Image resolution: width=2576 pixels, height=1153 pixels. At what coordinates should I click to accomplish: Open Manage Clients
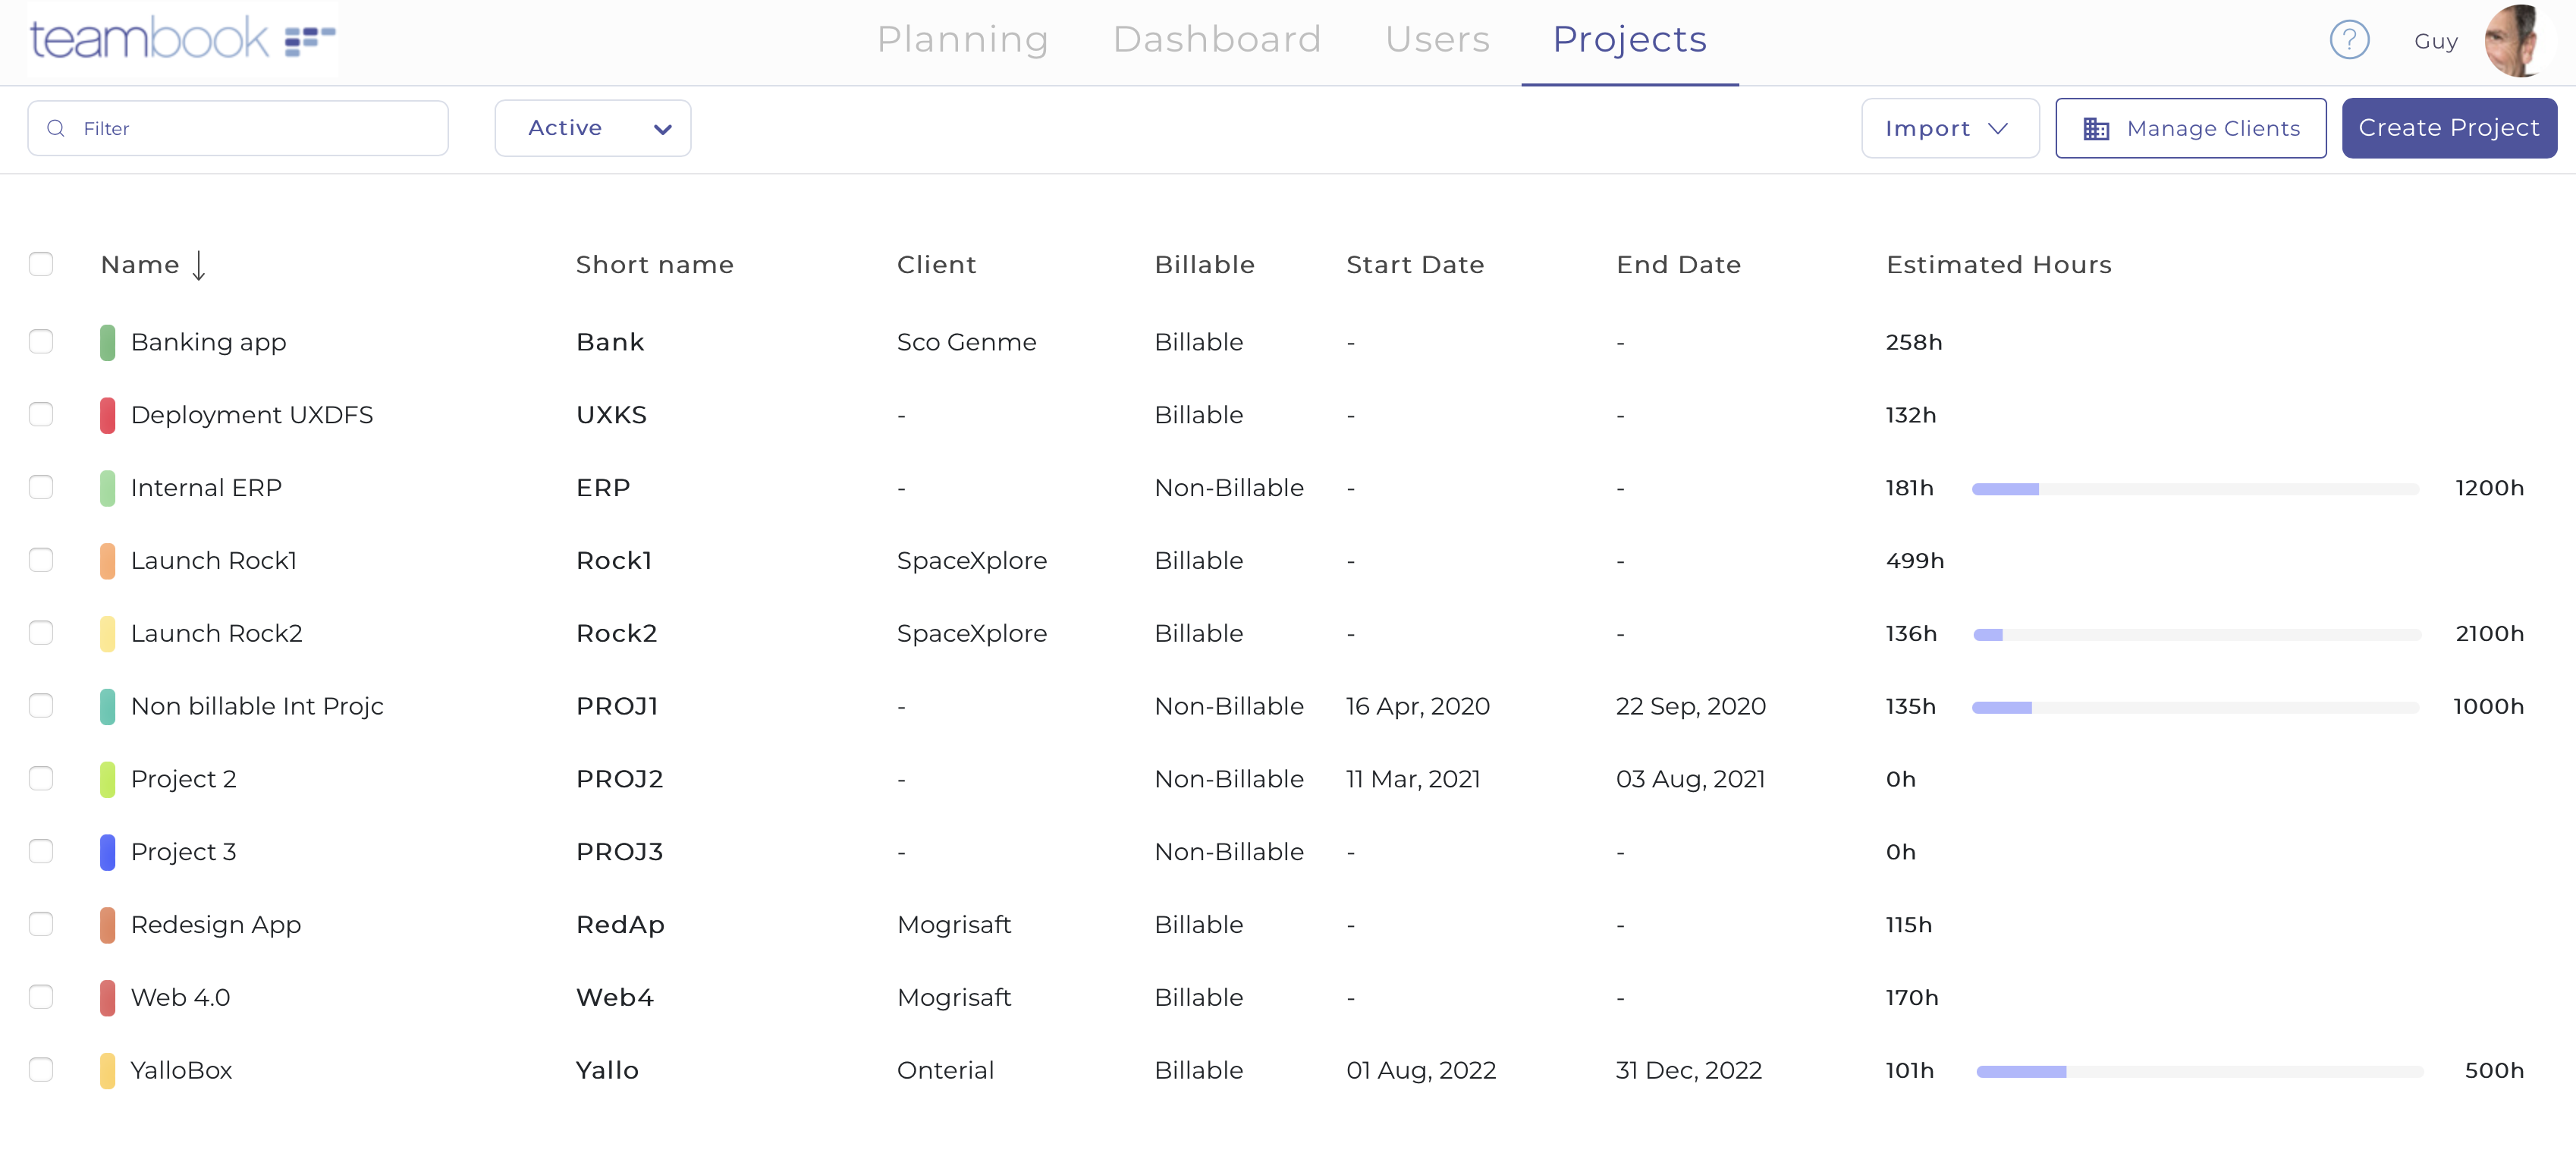click(x=2191, y=128)
